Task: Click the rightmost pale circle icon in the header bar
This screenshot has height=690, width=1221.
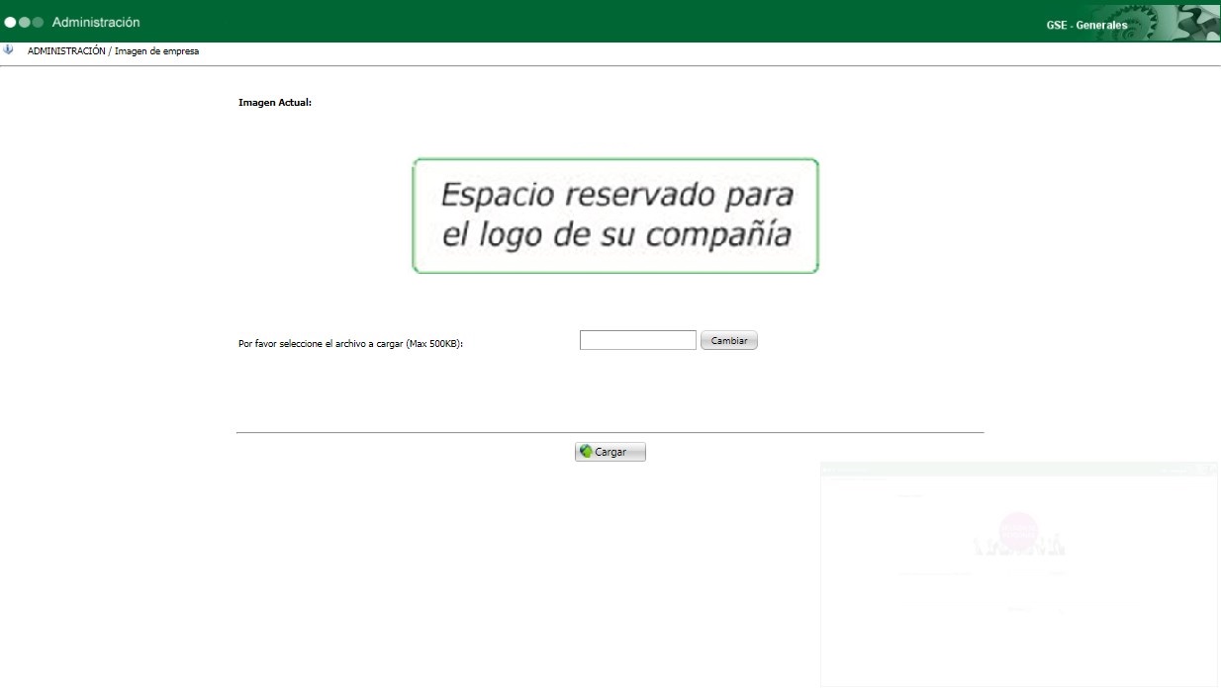Action: [x=38, y=22]
